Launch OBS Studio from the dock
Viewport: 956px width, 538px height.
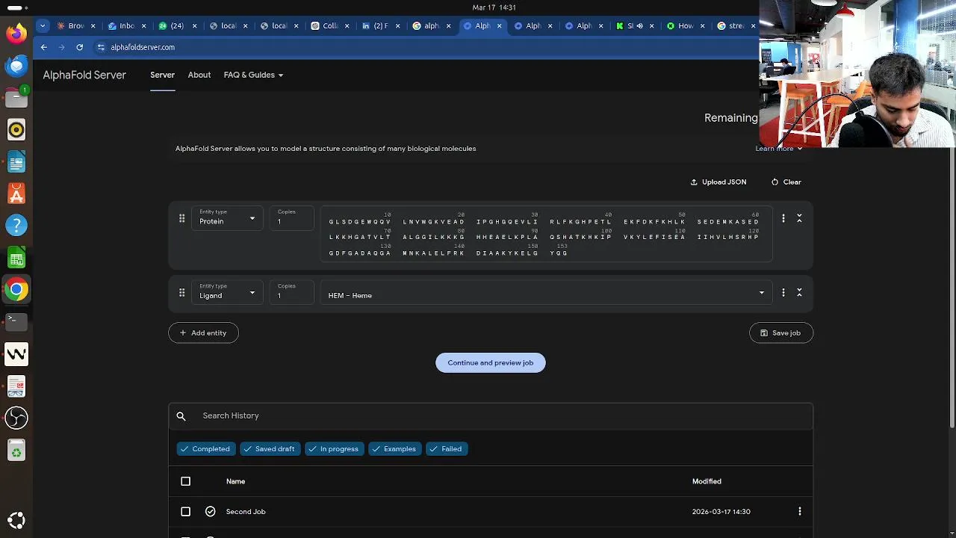(x=16, y=418)
